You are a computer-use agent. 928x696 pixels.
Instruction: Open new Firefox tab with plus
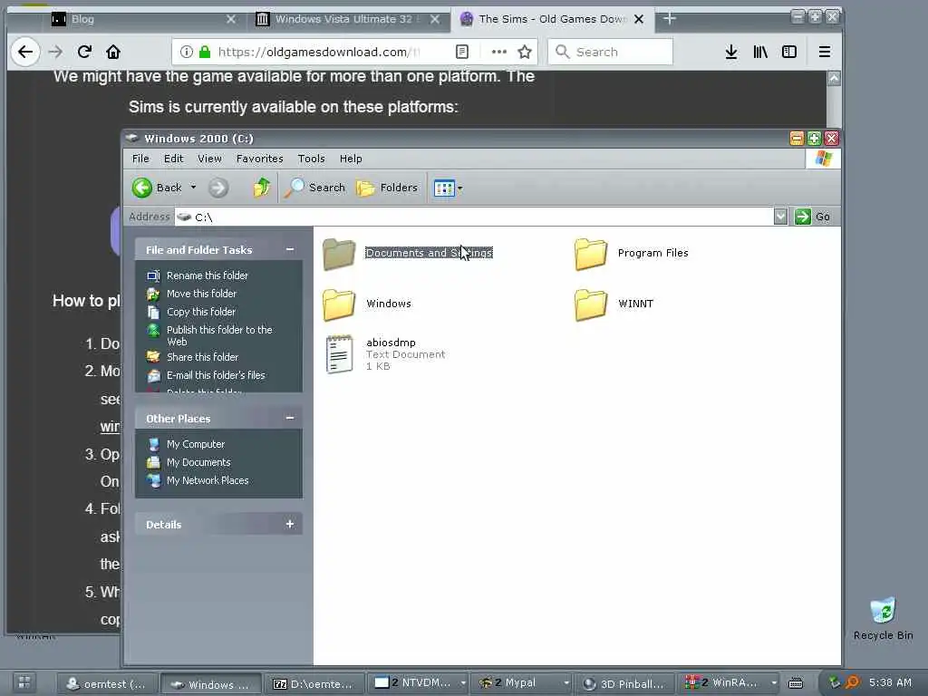coord(670,19)
